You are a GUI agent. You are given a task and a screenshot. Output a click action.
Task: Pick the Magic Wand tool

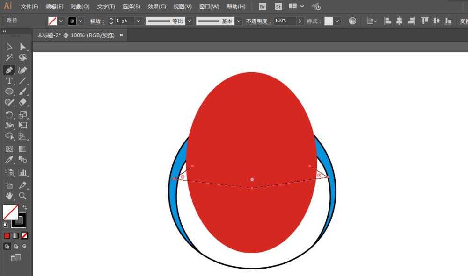point(9,58)
